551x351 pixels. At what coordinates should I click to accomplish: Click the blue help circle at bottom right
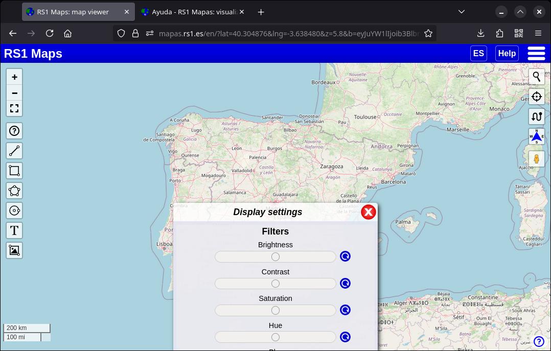click(539, 341)
